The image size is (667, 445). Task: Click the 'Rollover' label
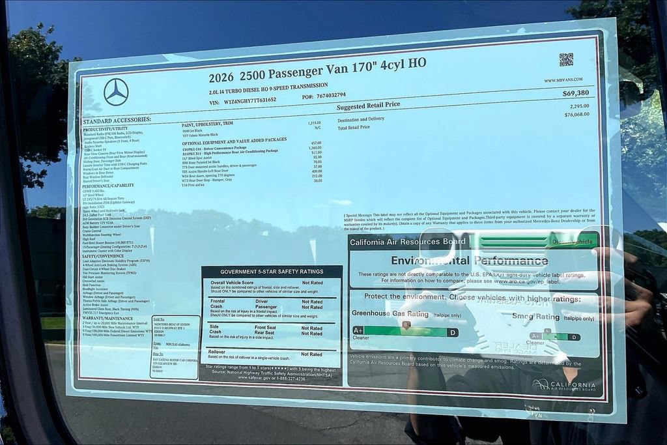pos(216,352)
